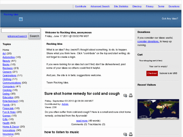Click the printer icon for the cold remedy article
Screen dimensions: 183x137
pos(131,95)
